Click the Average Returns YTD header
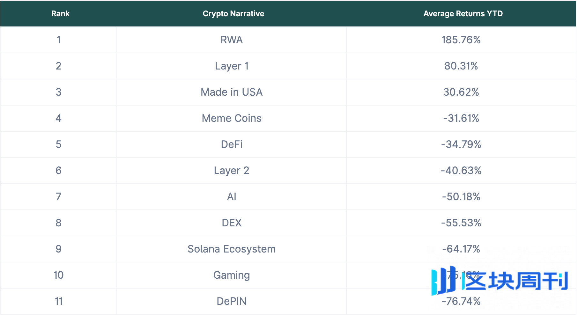The width and height of the screenshot is (578, 315). (x=463, y=14)
